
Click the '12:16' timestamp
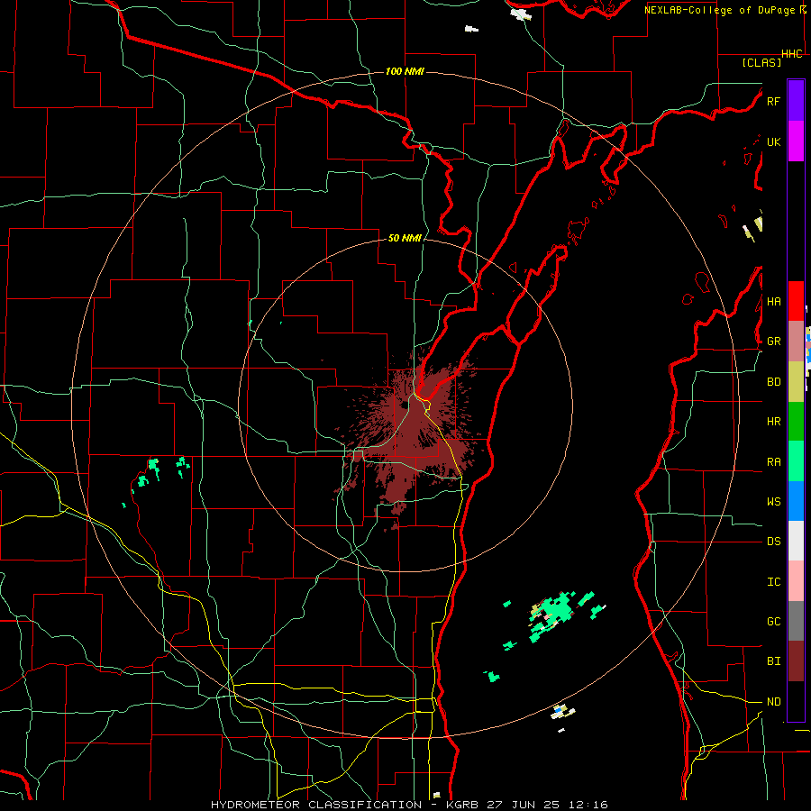tap(590, 805)
